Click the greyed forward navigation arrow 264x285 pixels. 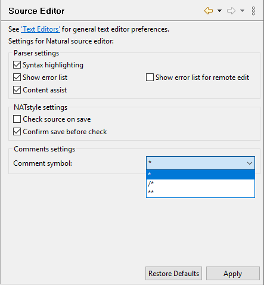tap(231, 11)
